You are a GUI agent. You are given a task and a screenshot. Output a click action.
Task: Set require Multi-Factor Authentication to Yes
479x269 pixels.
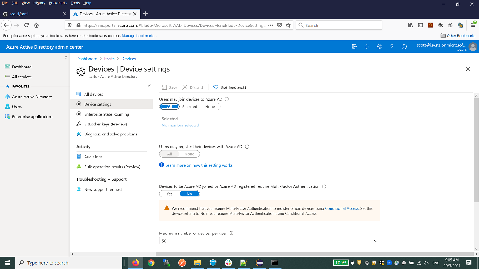point(170,194)
